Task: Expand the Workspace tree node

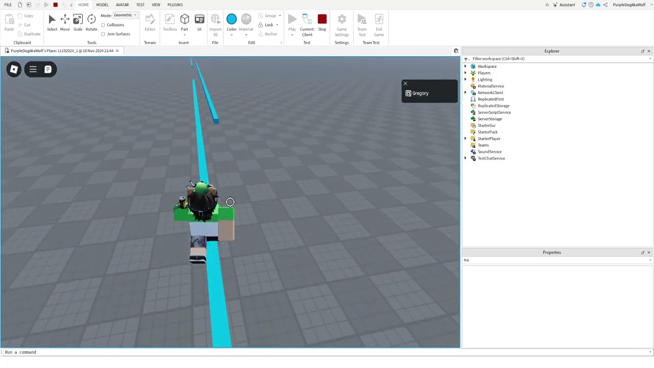Action: (x=465, y=66)
